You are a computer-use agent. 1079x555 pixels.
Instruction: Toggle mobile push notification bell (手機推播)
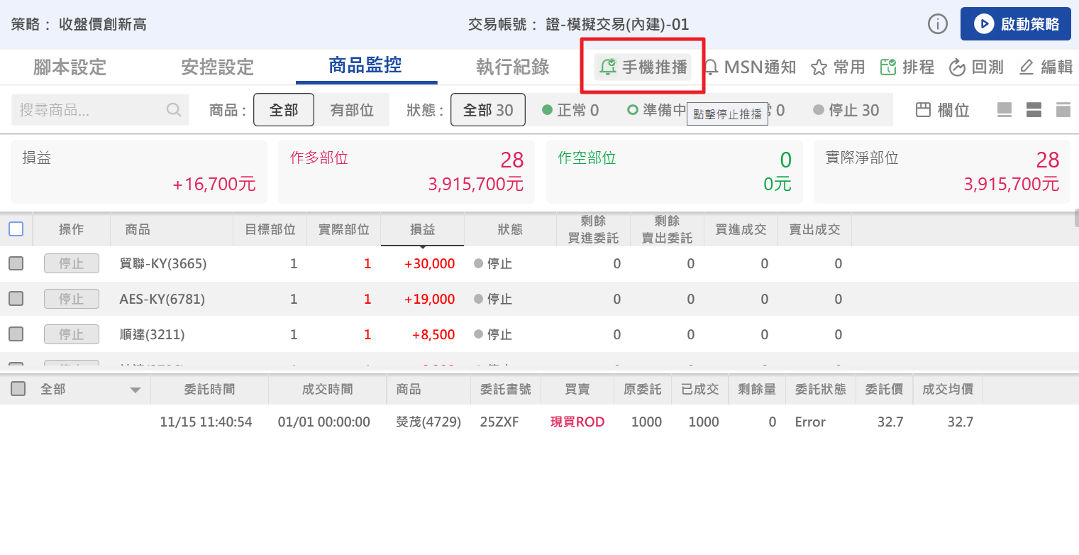[643, 67]
